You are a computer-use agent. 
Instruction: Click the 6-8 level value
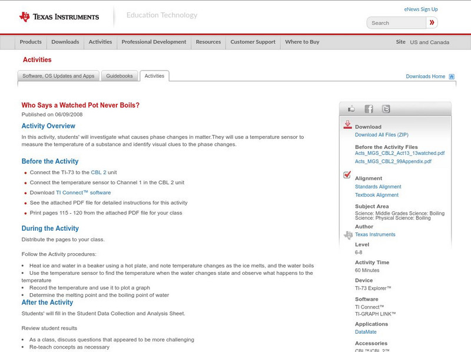pos(359,253)
